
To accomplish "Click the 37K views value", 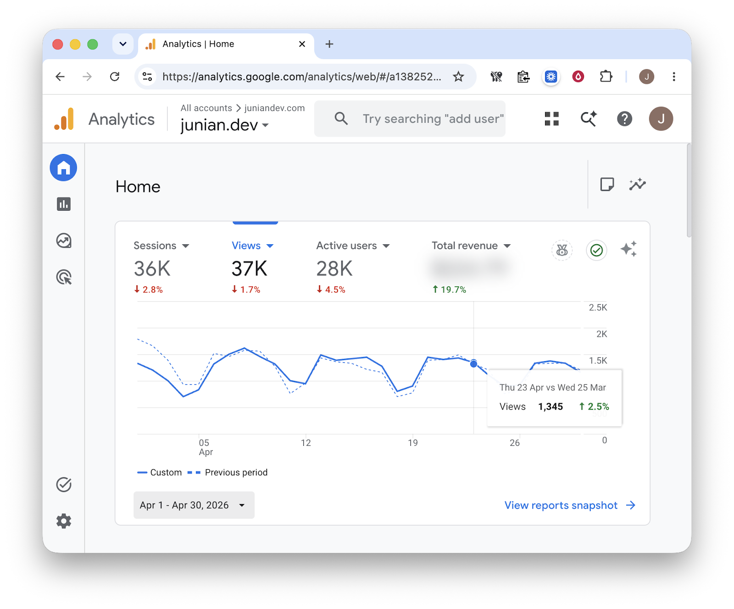I will click(249, 269).
